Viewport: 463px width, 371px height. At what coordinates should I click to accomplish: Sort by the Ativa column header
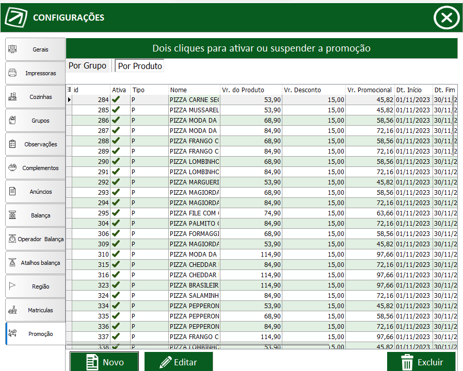click(x=120, y=90)
